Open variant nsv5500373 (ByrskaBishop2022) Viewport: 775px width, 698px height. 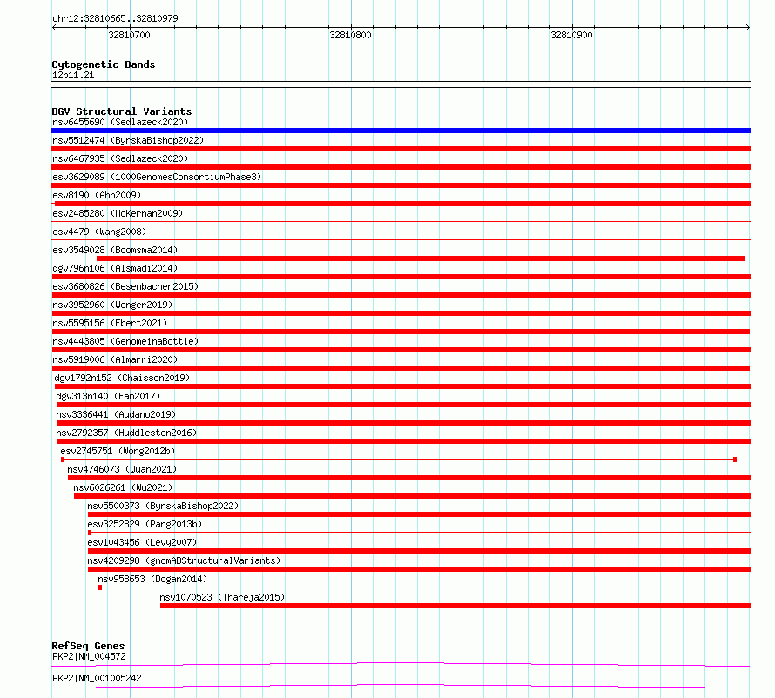pyautogui.click(x=163, y=506)
